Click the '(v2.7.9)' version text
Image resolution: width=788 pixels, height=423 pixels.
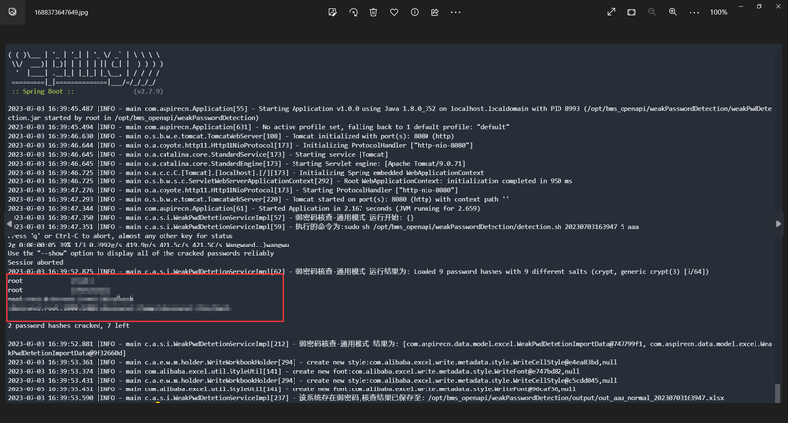point(148,91)
